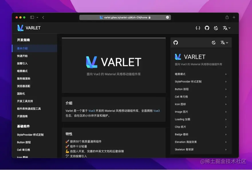252x170 pixels.
Task: Open the code playground via the {...} icon
Action: pyautogui.click(x=198, y=28)
